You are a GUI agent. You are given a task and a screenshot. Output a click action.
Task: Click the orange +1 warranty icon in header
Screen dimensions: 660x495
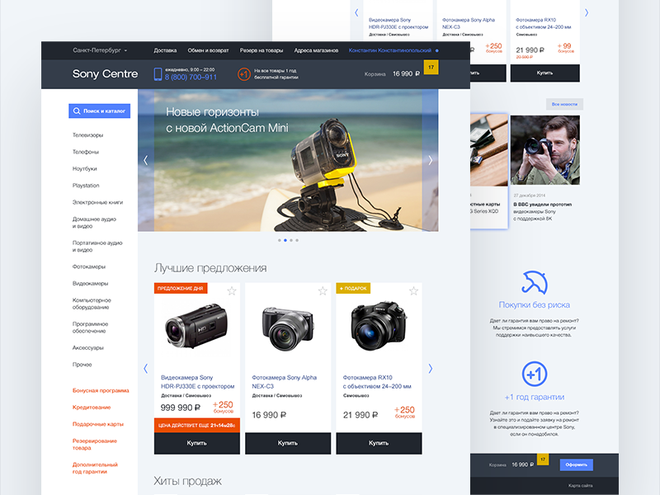244,74
